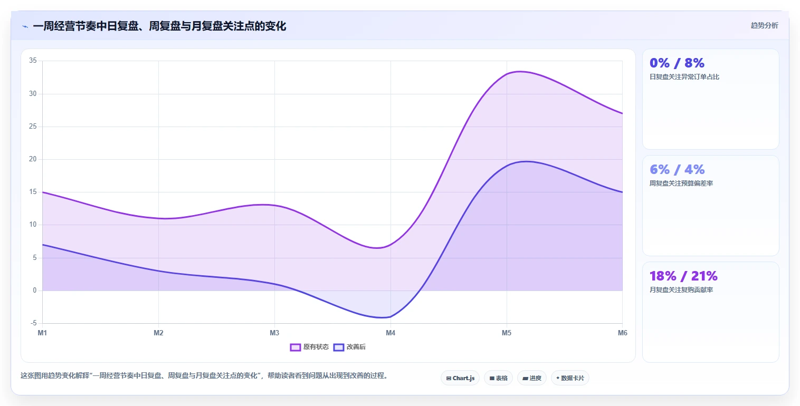
Task: Click the -5 y-axis tick label
Action: [x=34, y=323]
